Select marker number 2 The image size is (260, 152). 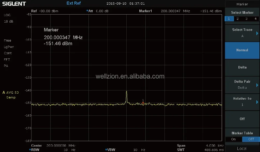[238, 19]
